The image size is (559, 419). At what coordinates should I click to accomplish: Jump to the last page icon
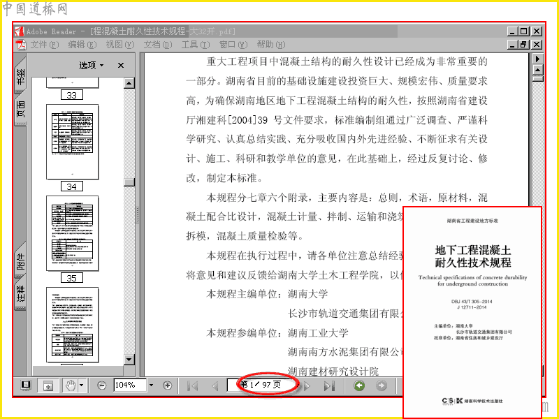click(329, 385)
